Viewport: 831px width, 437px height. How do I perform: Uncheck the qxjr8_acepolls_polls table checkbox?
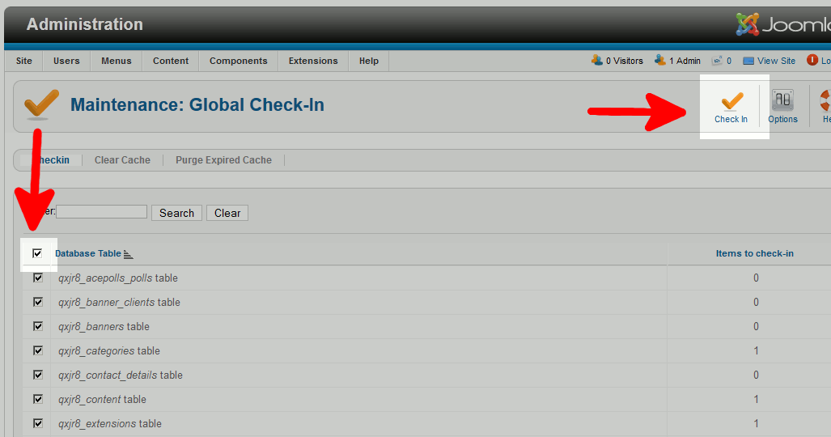pyautogui.click(x=38, y=278)
